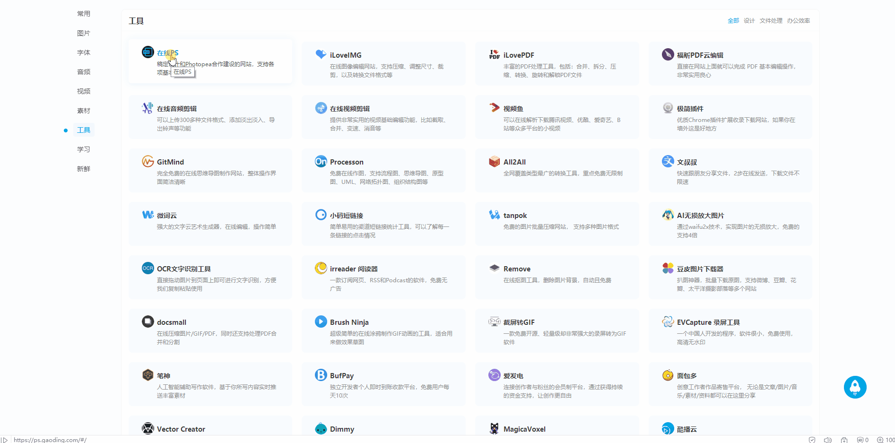Click the 视频鱼 red icon
Viewport: 895px width, 443px height.
pyautogui.click(x=495, y=108)
